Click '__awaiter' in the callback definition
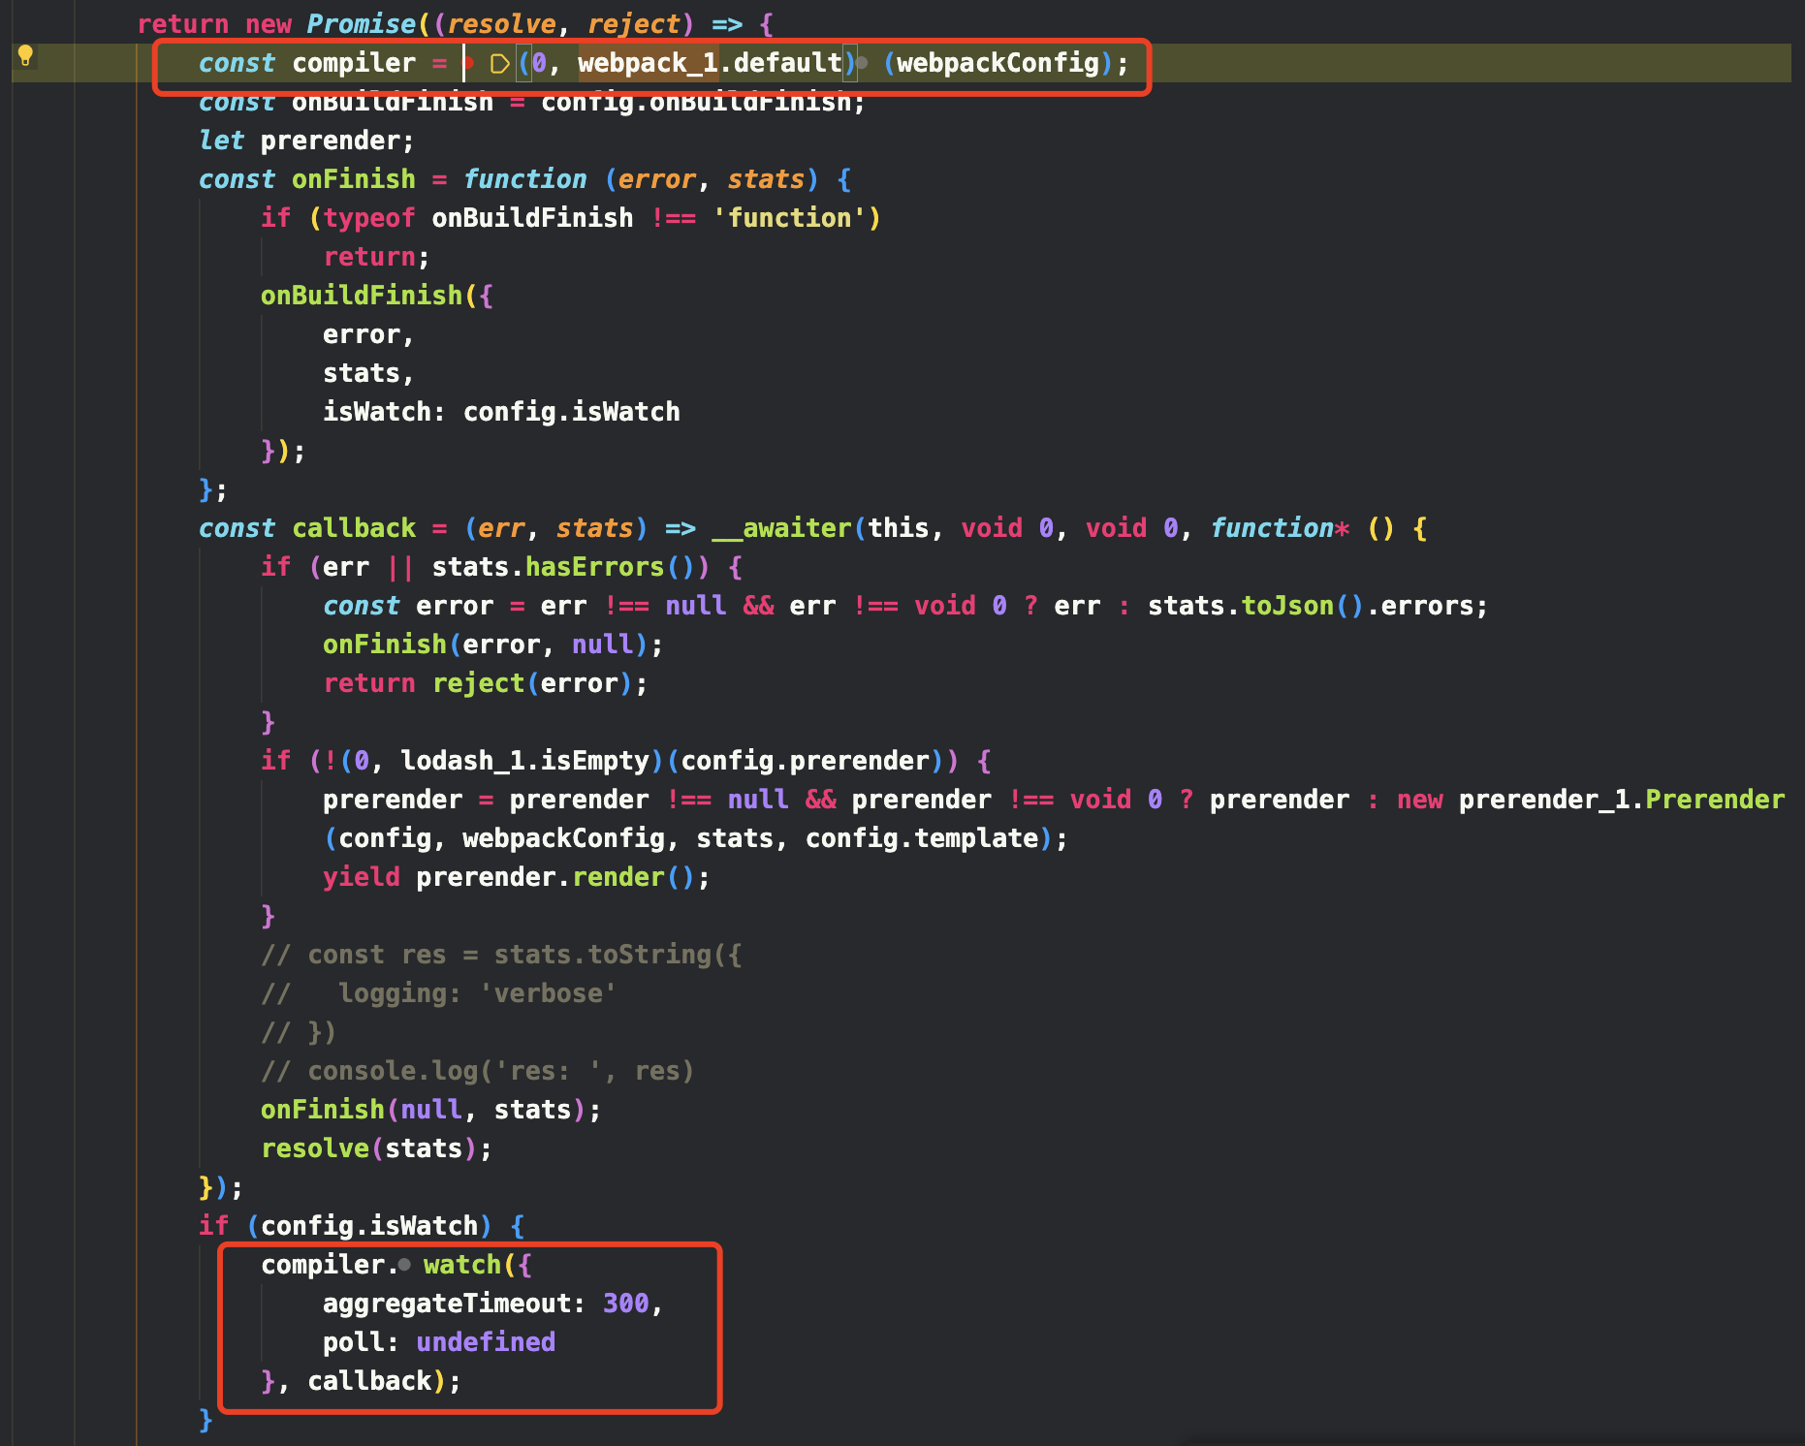The height and width of the screenshot is (1446, 1805). (781, 528)
